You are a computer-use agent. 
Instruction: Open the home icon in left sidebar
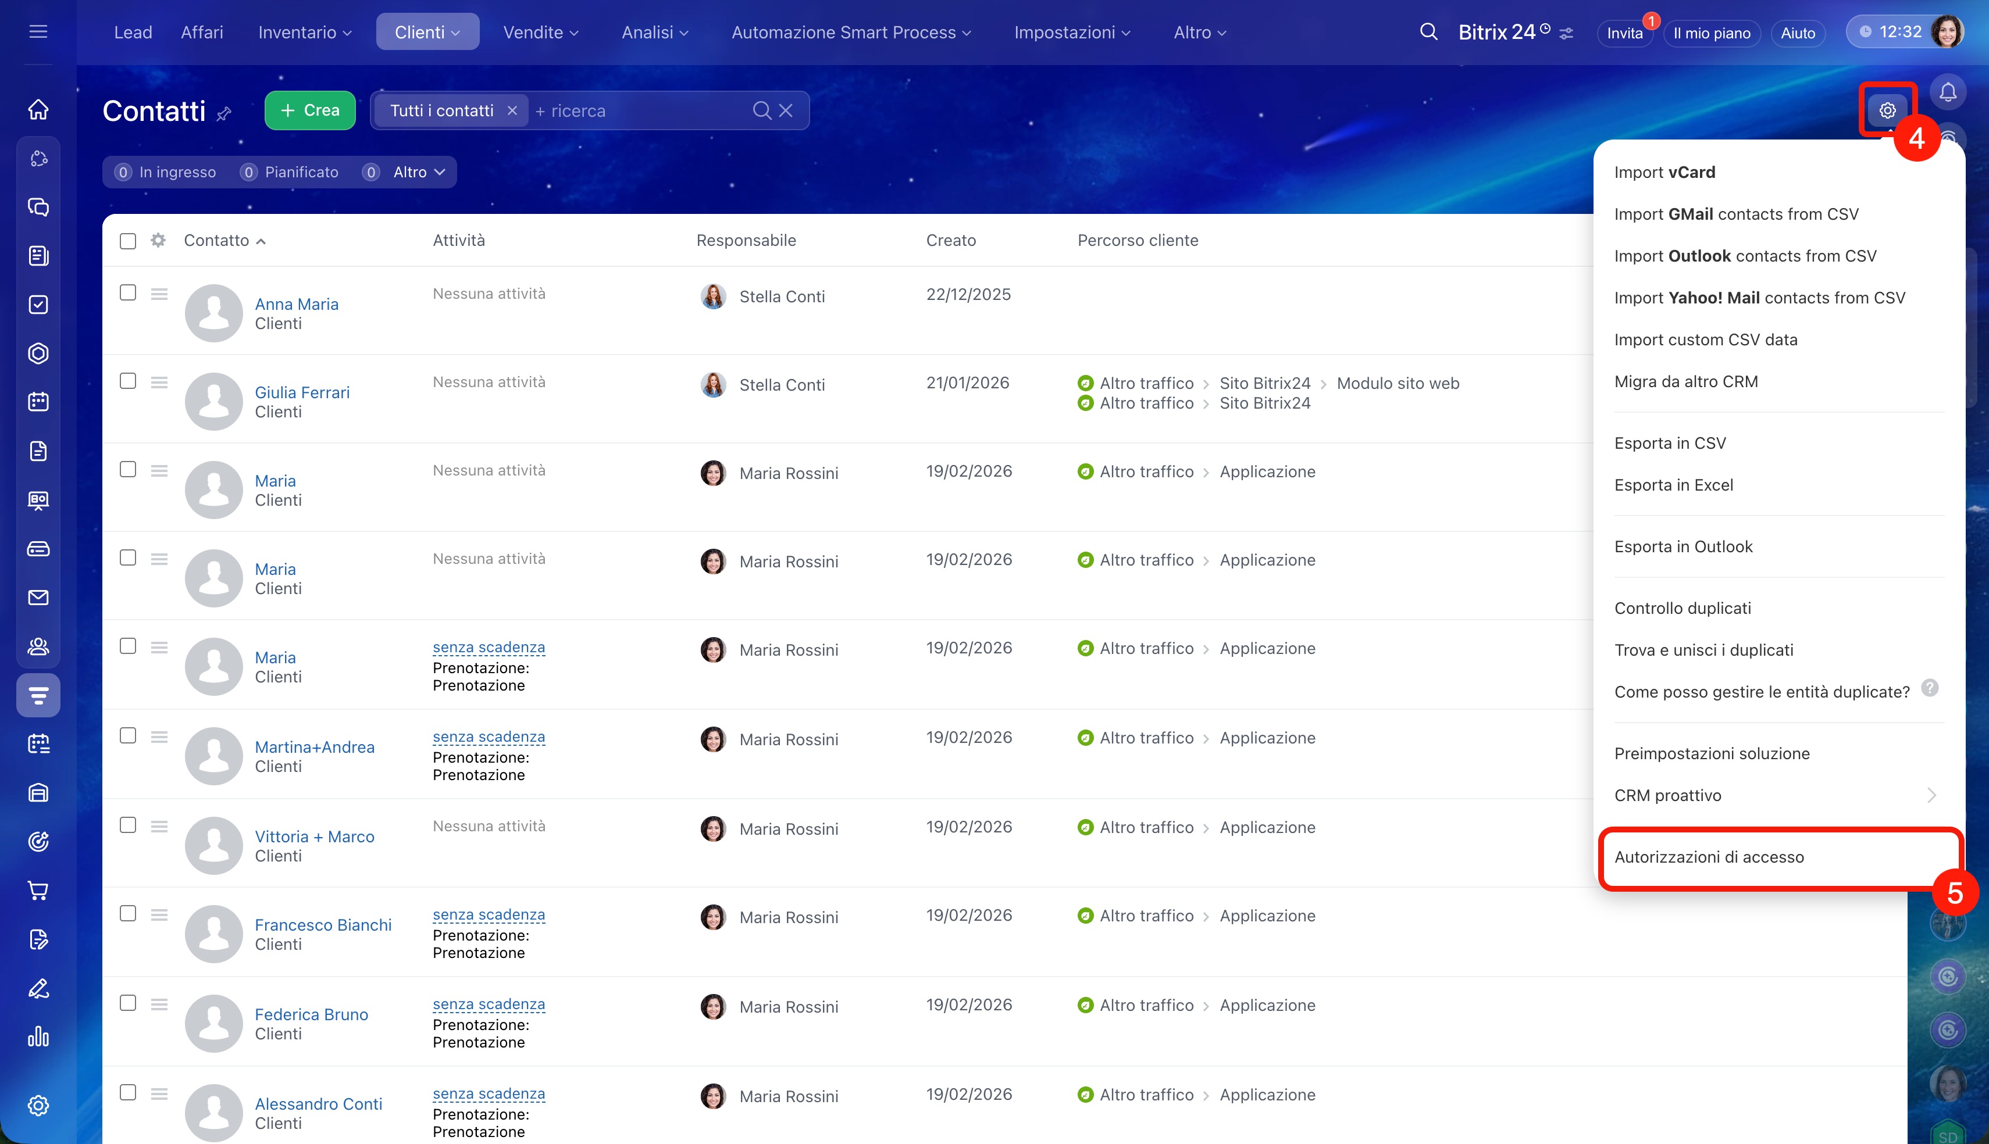tap(38, 109)
